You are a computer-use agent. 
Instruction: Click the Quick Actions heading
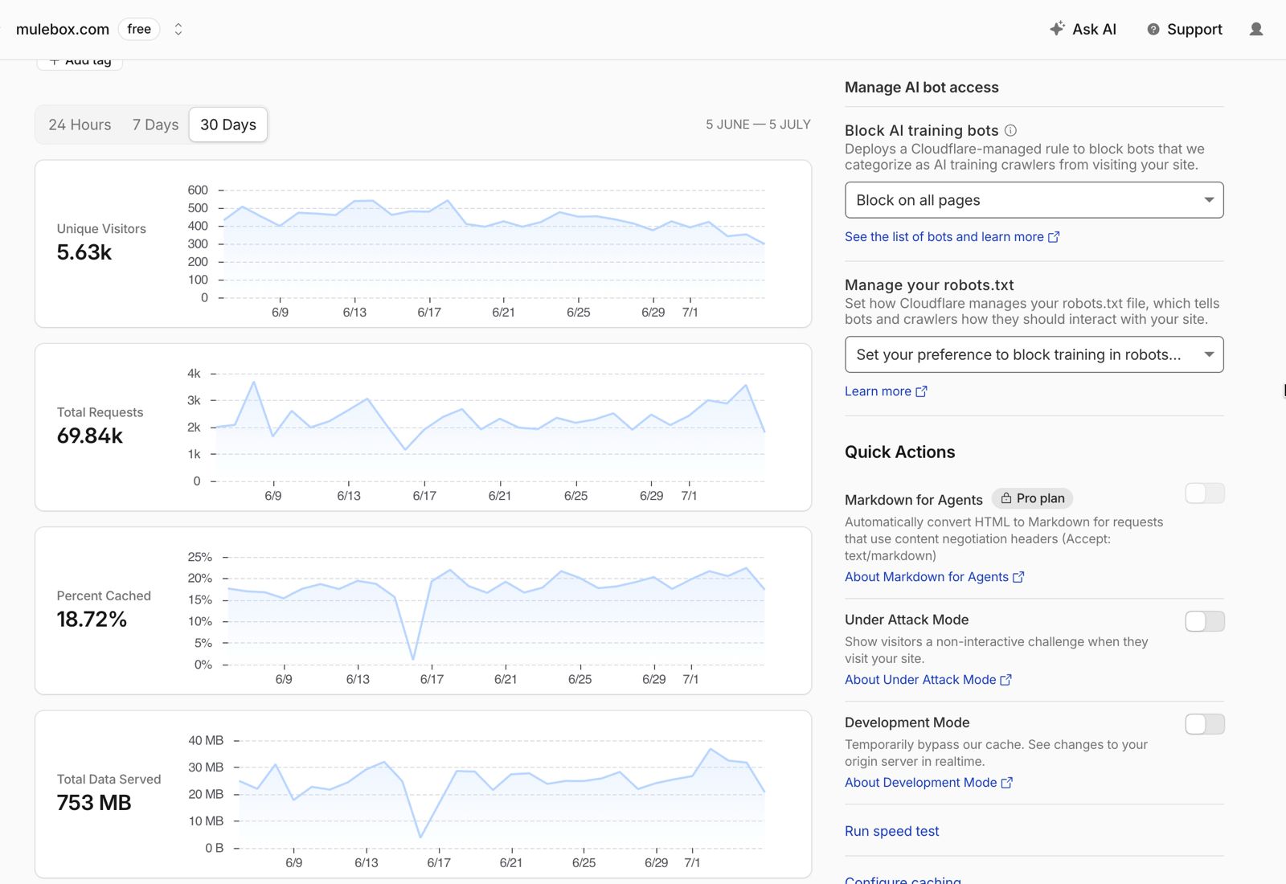(899, 452)
